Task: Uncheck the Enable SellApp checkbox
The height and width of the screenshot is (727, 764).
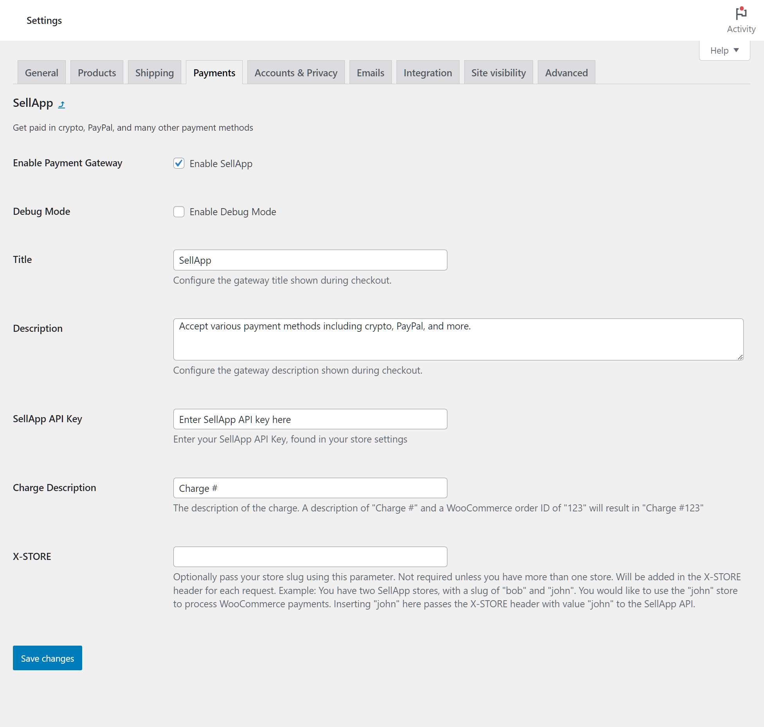Action: 179,163
